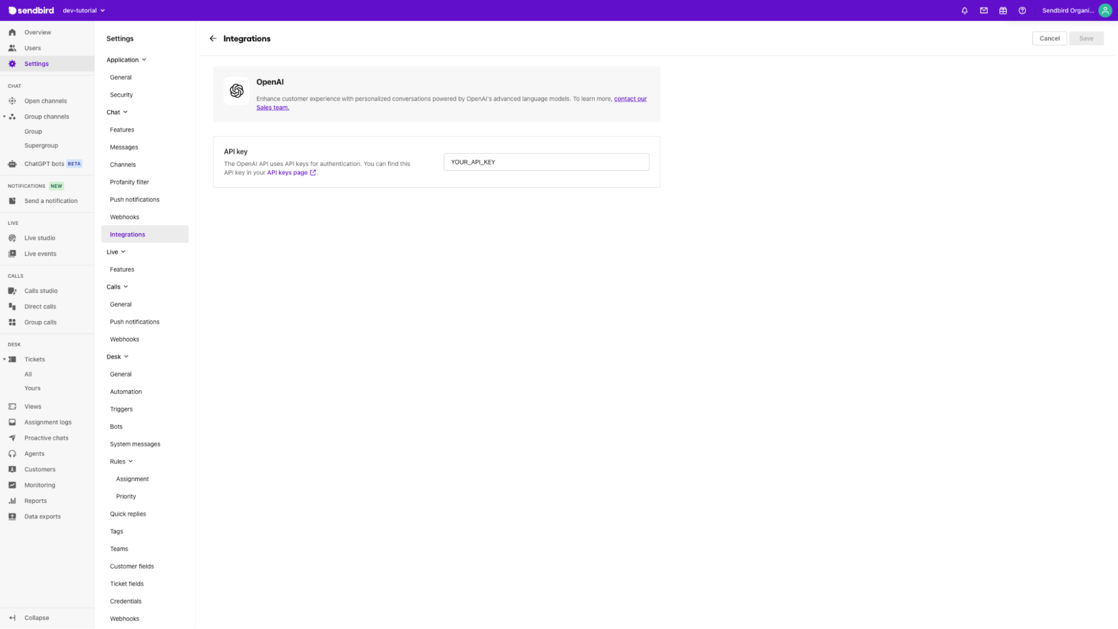This screenshot has width=1118, height=629.
Task: Click the gift box icon in header
Action: click(x=1003, y=10)
